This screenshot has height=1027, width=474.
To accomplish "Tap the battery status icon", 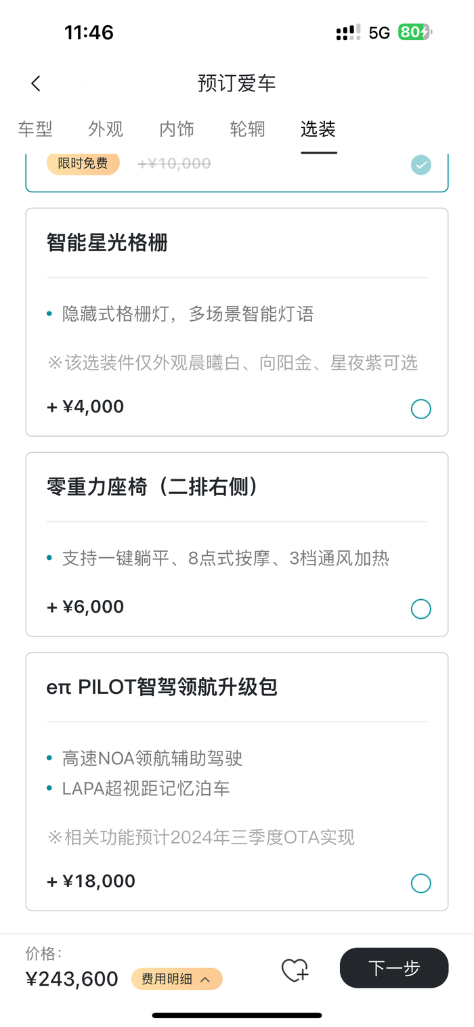I will 414,32.
